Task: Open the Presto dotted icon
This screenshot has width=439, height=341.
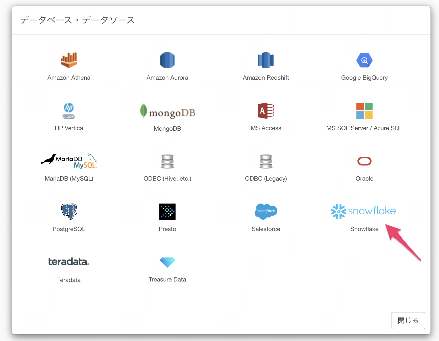Action: pos(167,212)
